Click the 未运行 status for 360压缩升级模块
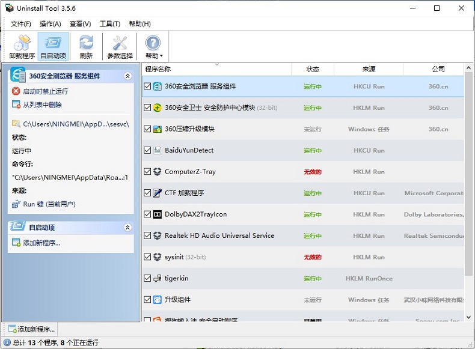 click(x=313, y=129)
